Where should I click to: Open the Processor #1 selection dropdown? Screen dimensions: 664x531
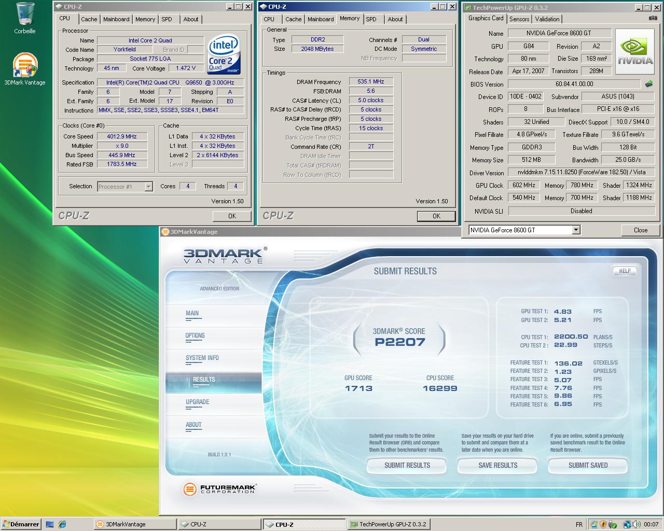[148, 187]
